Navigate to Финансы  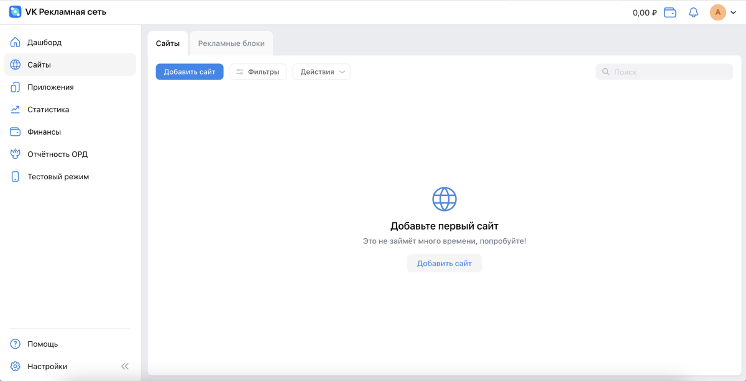(x=70, y=132)
